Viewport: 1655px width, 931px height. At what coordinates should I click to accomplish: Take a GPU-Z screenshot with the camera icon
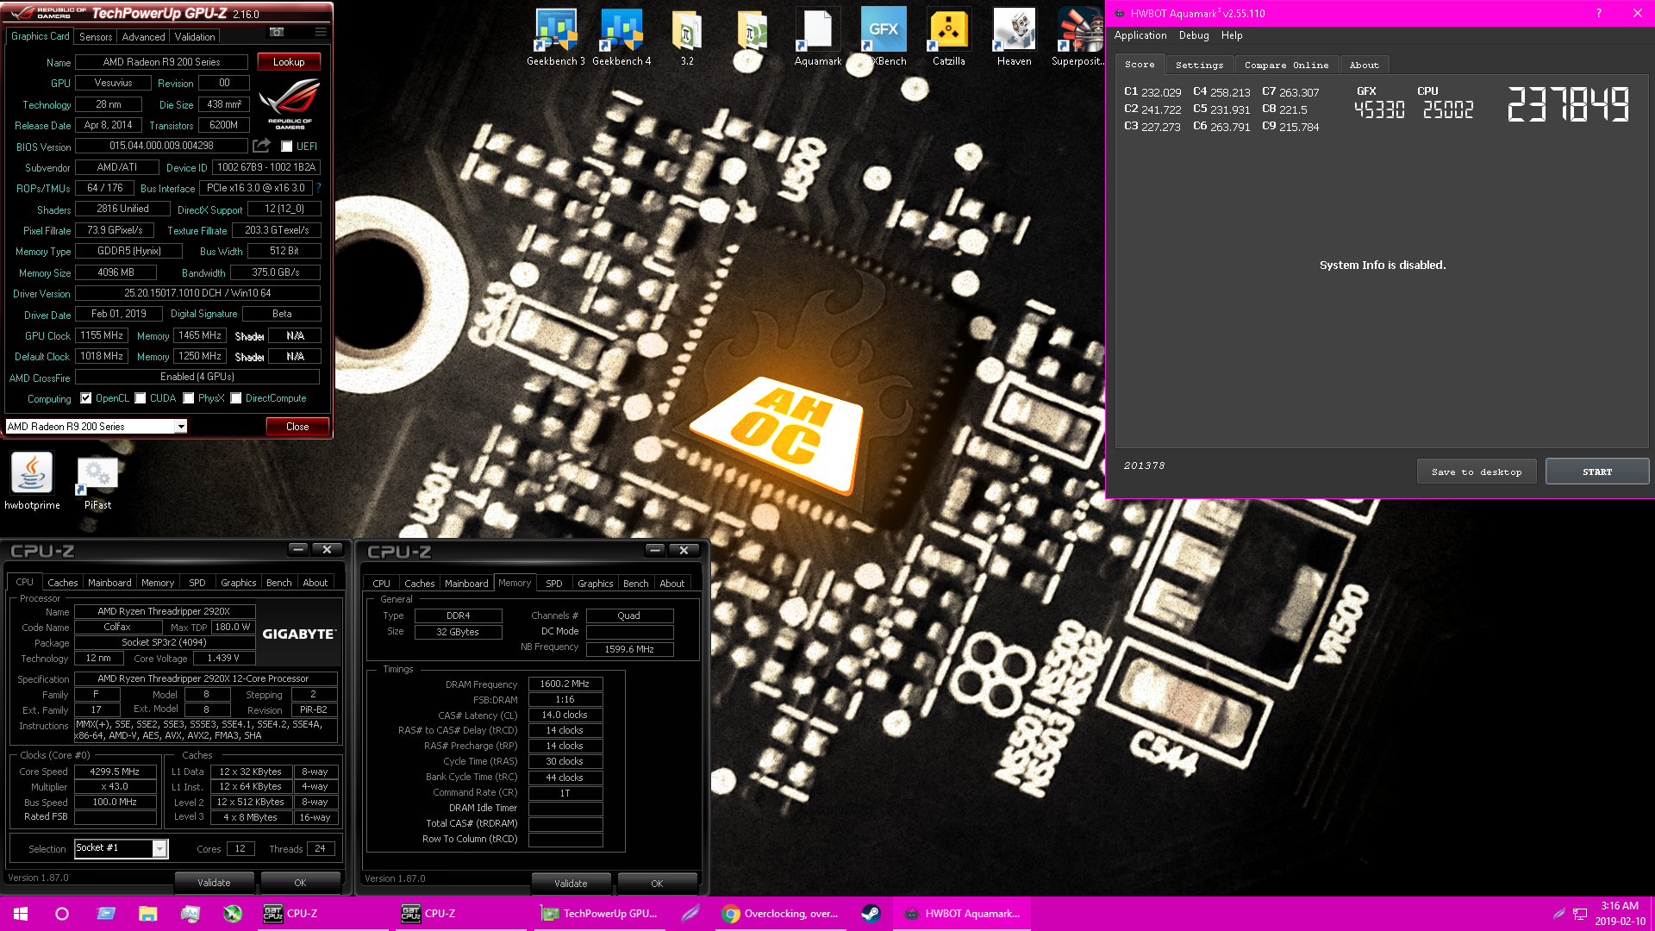pyautogui.click(x=277, y=32)
